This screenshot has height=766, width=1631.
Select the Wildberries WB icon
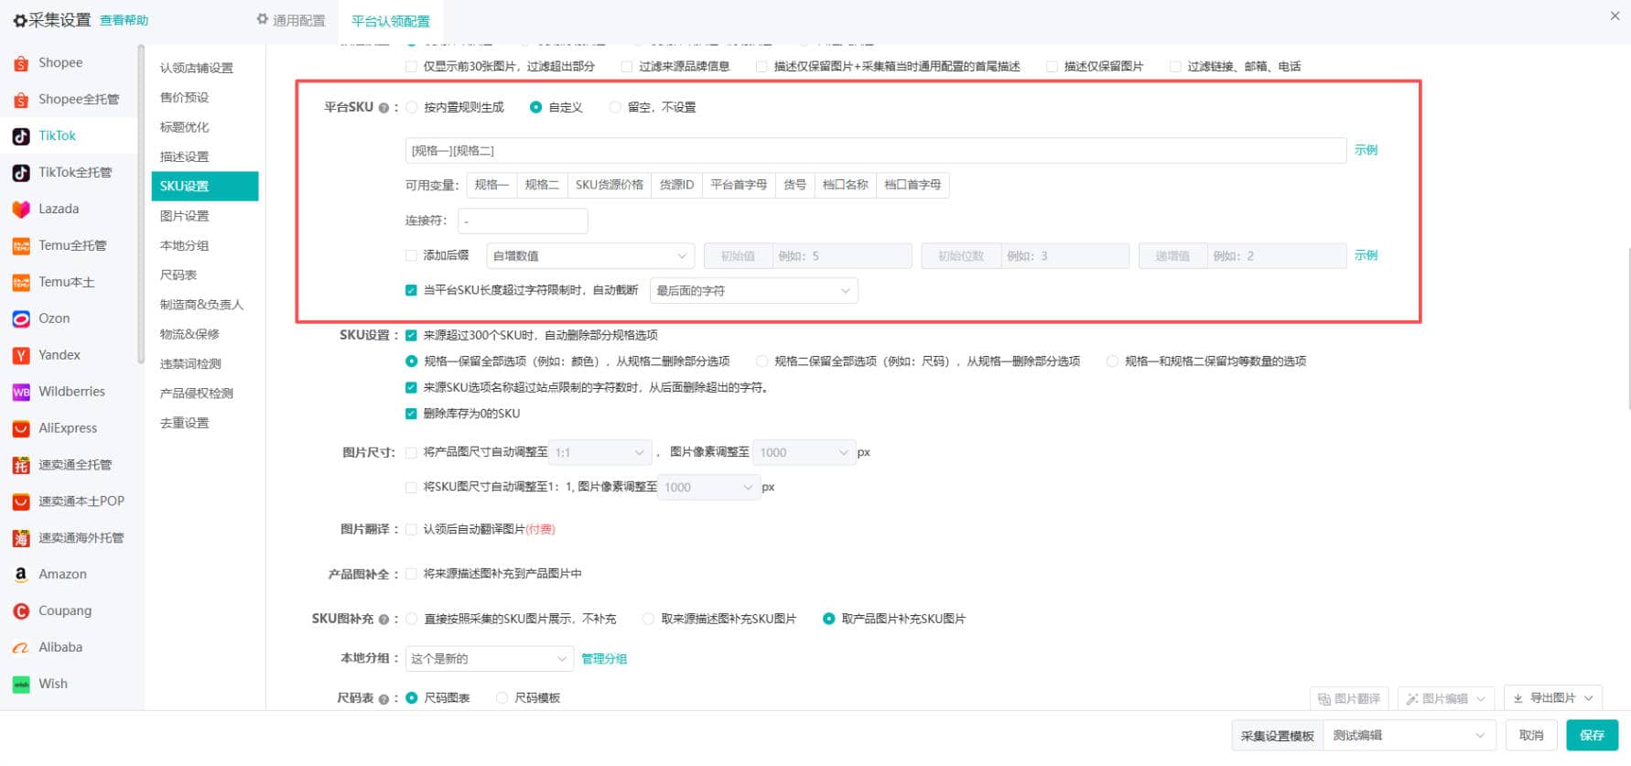click(21, 393)
